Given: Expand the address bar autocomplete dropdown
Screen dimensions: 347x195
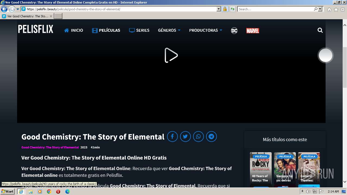Looking at the screenshot, I should click(219, 9).
